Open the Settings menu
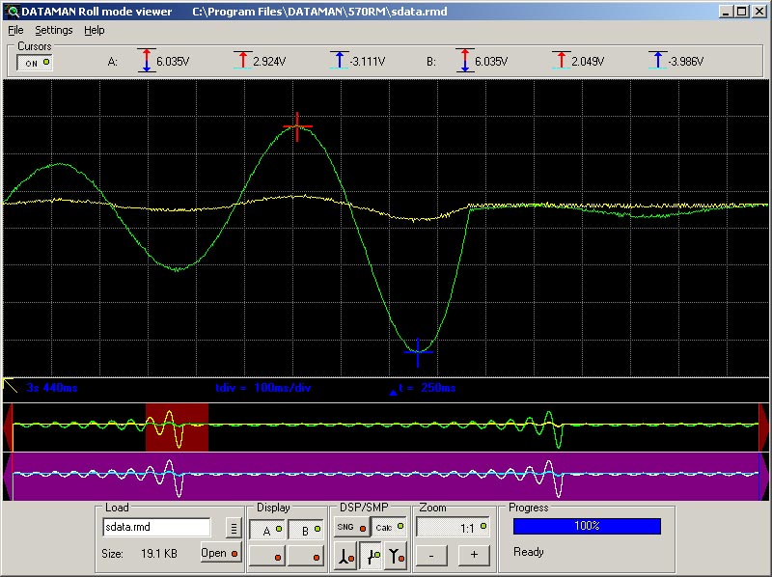This screenshot has width=772, height=577. (x=53, y=30)
